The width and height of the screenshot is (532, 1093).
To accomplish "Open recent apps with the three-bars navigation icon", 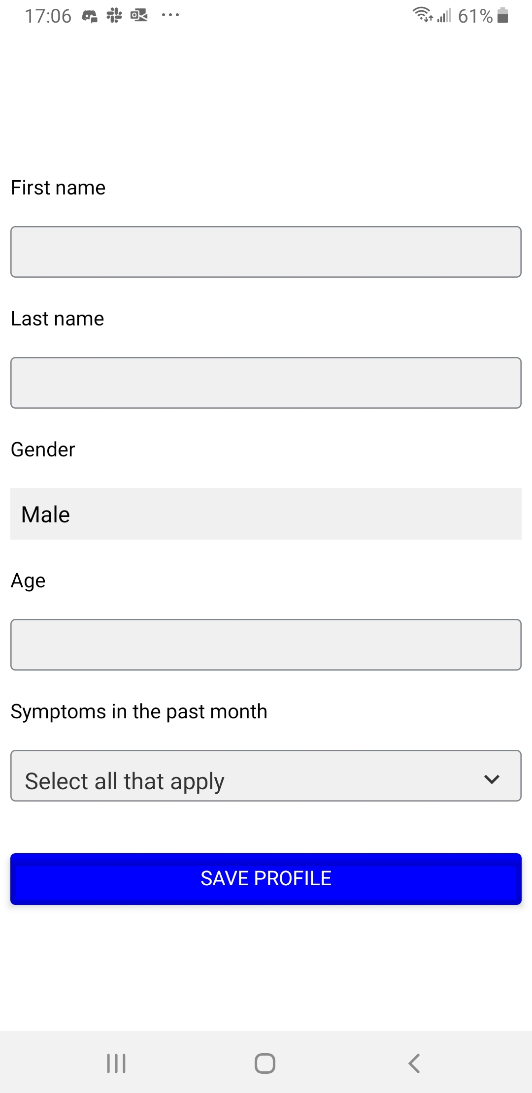I will 117,1063.
